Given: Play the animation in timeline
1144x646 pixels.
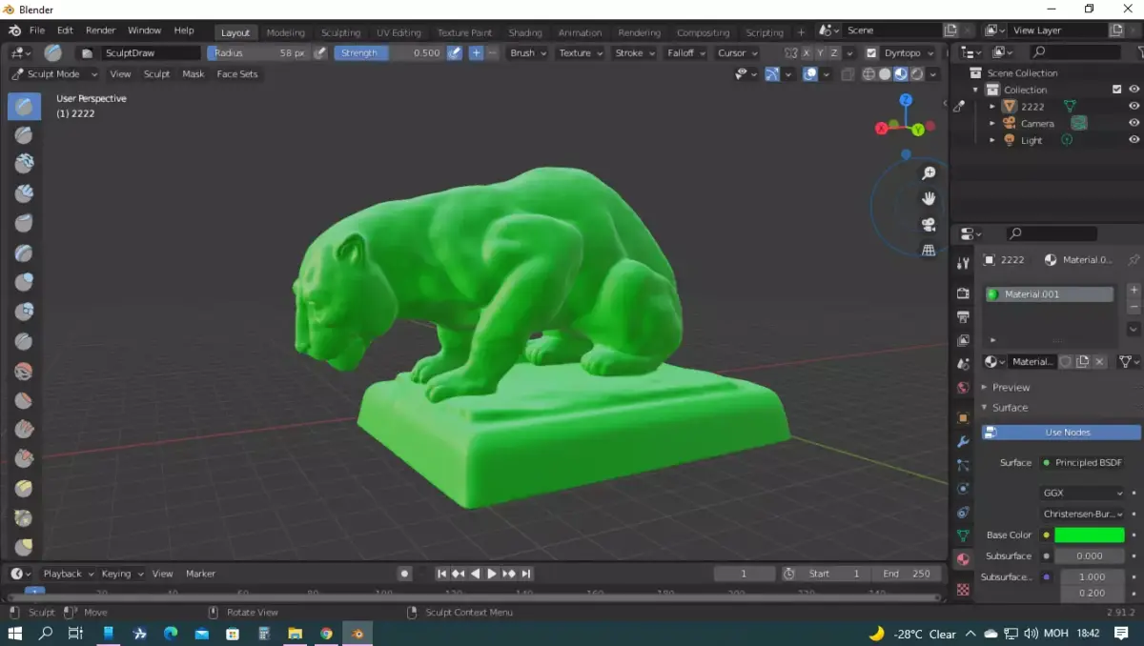Looking at the screenshot, I should pyautogui.click(x=492, y=574).
